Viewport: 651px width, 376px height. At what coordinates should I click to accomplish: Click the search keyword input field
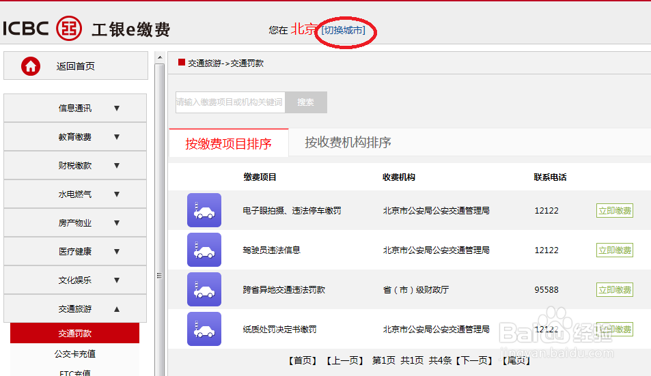tap(230, 102)
